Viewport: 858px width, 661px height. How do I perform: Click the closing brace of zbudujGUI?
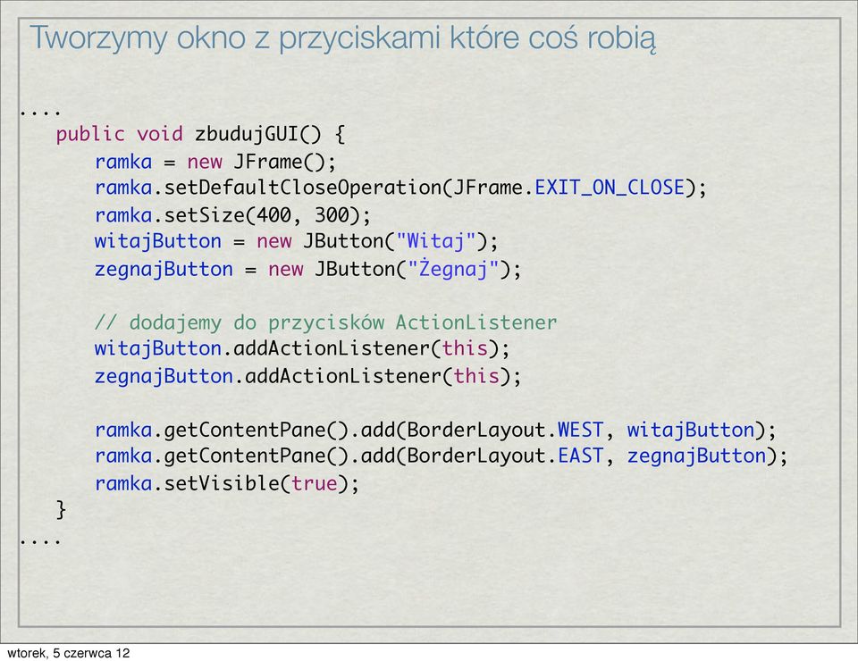pos(62,510)
